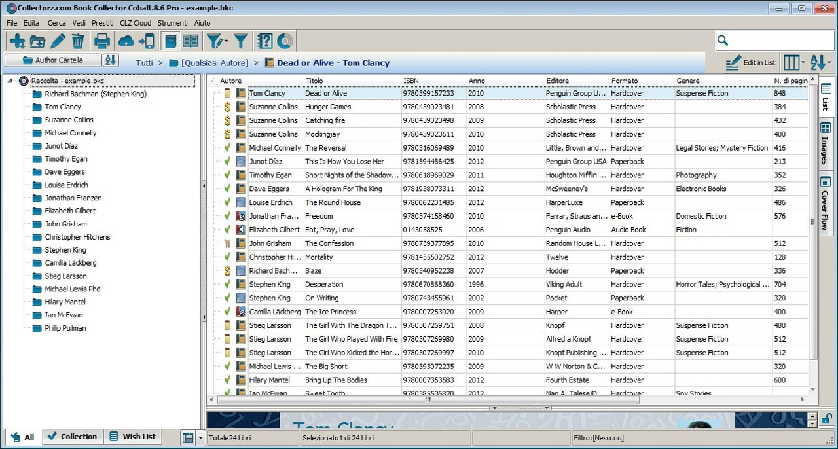
Task: Open the CLZ Cloud sync icon
Action: click(126, 41)
